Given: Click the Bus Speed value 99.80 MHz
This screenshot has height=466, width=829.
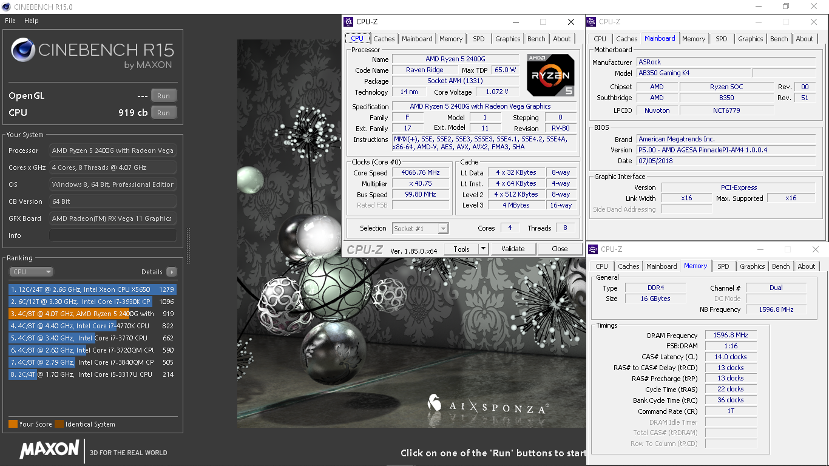Looking at the screenshot, I should pos(421,194).
